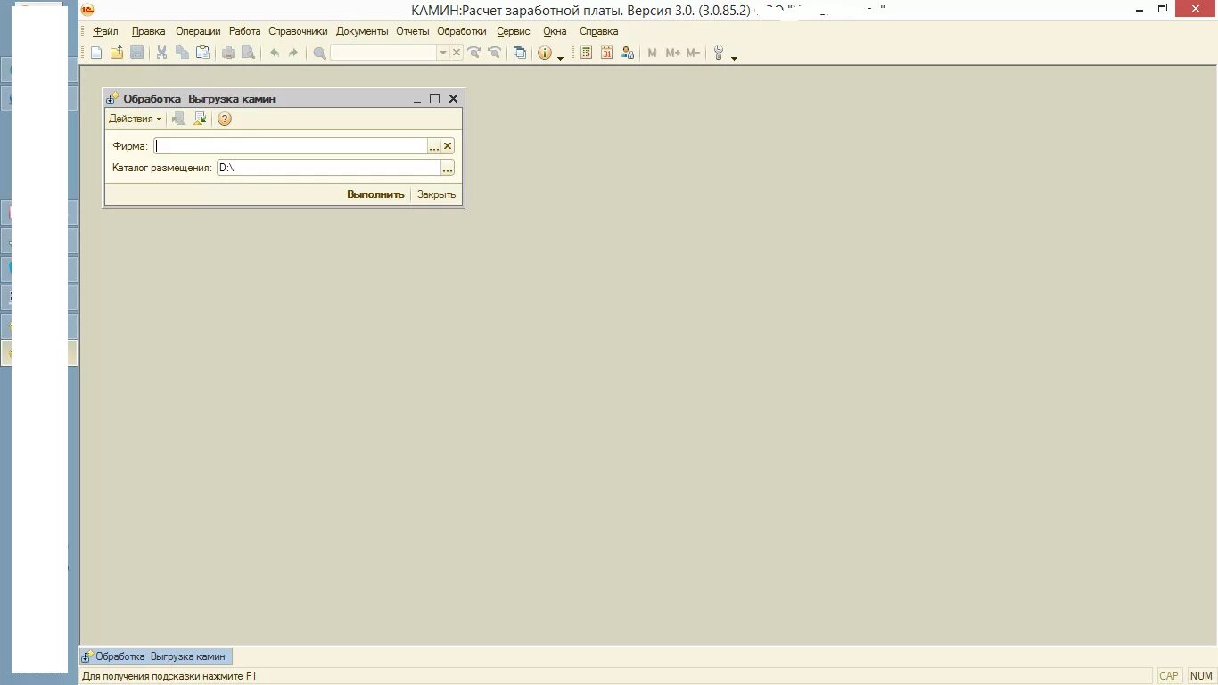Open the Справка menu
The height and width of the screenshot is (685, 1218).
(x=598, y=31)
